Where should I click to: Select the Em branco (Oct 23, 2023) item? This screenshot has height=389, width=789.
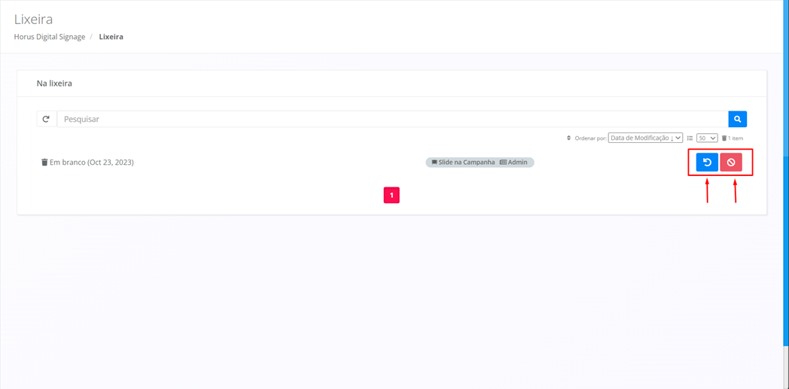[x=91, y=163]
